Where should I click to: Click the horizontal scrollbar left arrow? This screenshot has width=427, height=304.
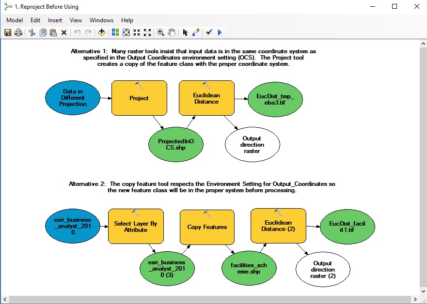tap(5, 299)
